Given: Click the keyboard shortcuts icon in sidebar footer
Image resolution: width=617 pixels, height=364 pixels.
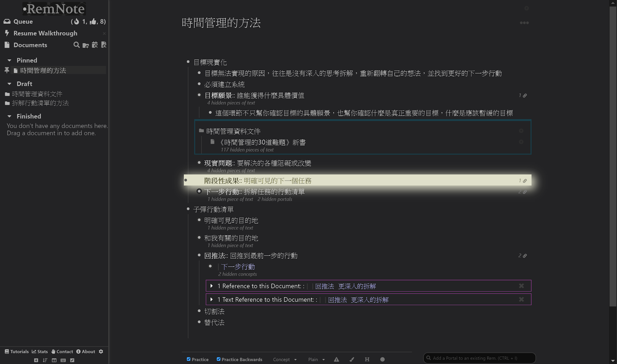Looking at the screenshot, I should (x=63, y=360).
